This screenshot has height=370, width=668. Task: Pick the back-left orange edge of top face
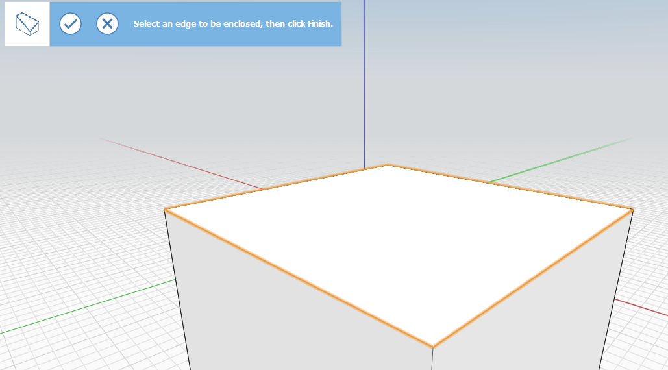tap(276, 187)
